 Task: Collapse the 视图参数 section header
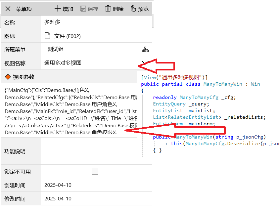point(23,77)
